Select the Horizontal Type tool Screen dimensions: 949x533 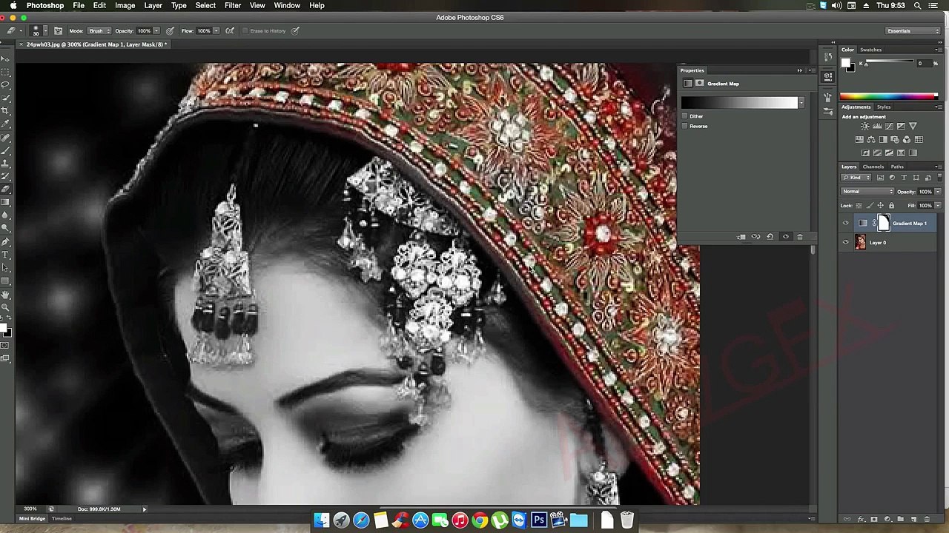[x=7, y=255]
